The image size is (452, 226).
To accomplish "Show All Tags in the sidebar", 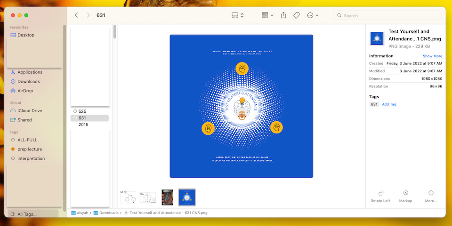I will point(33,214).
